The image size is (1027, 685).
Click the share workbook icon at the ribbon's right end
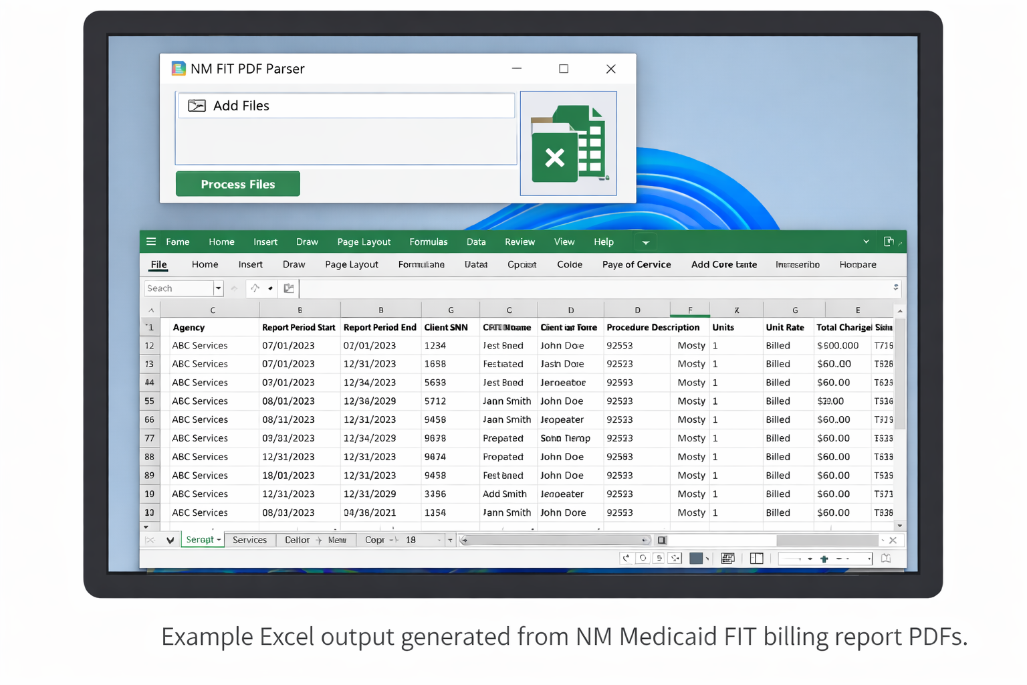click(x=889, y=241)
